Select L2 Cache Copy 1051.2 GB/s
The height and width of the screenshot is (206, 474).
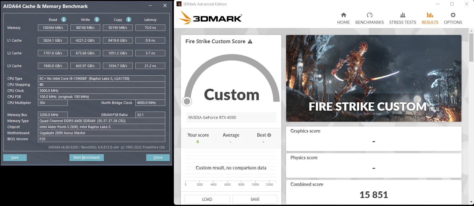(x=118, y=53)
